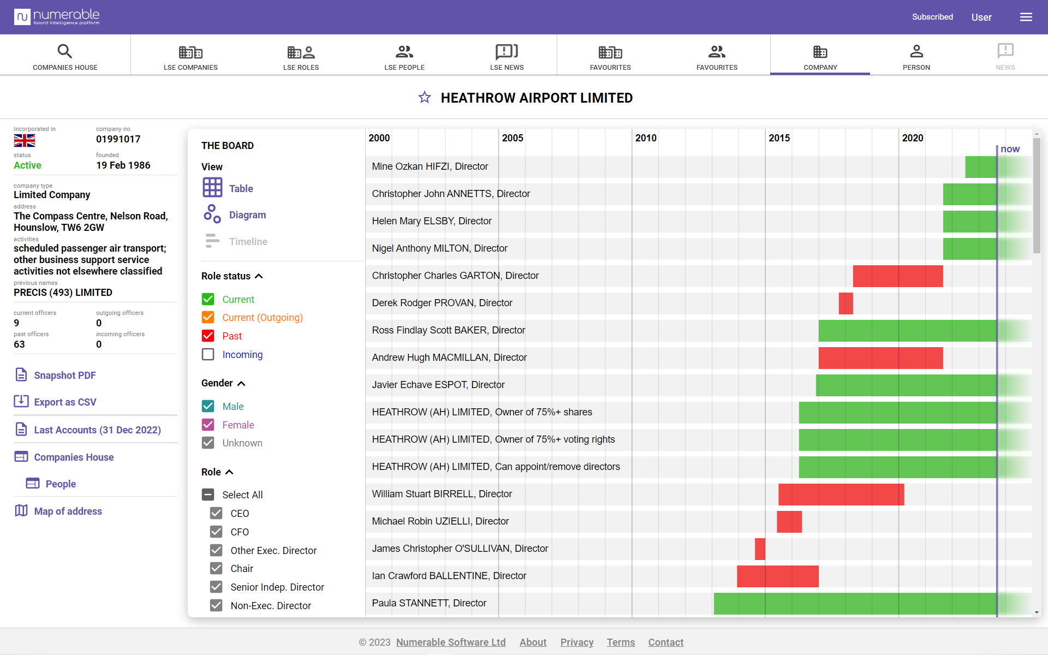Click Christopher Charles GARTON's red timeline bar

tap(898, 276)
